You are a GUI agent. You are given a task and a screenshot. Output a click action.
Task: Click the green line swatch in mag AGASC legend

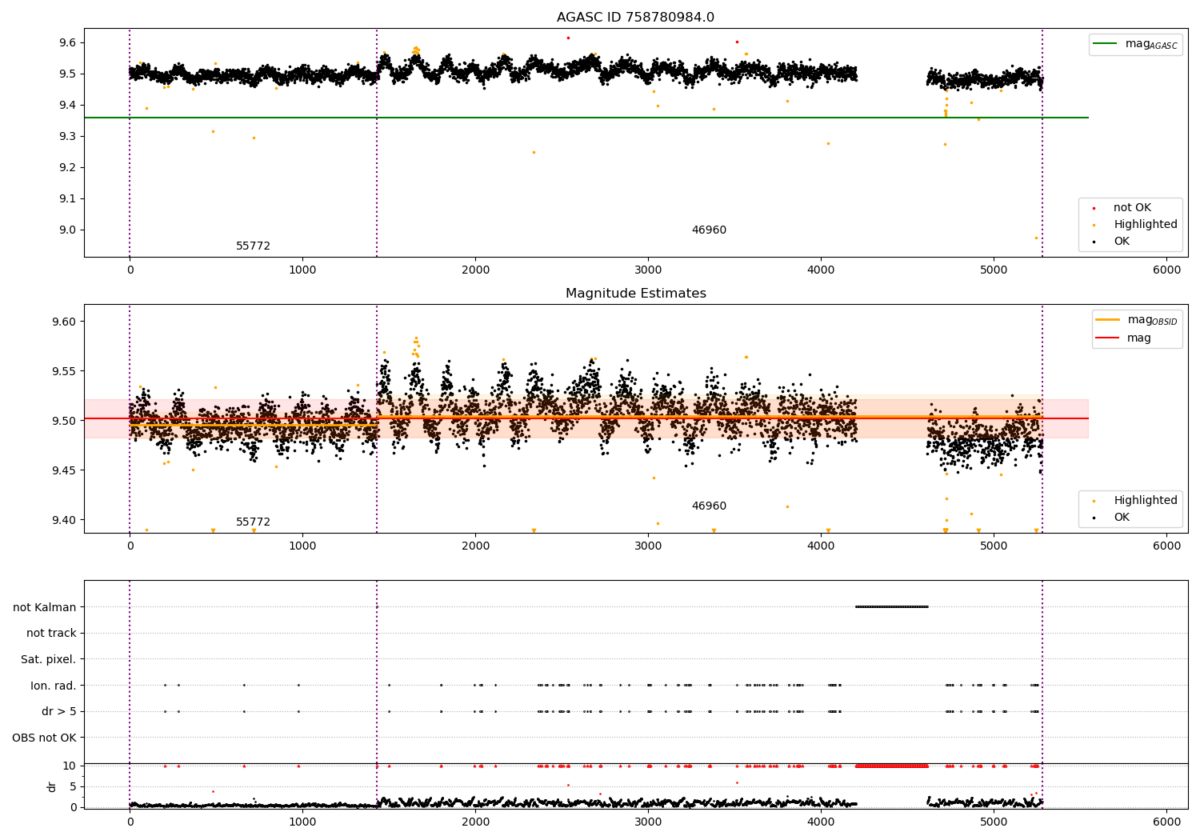click(1106, 44)
